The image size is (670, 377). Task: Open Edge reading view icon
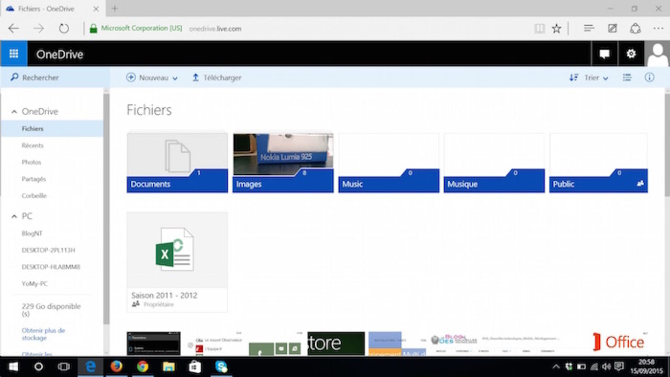(539, 28)
